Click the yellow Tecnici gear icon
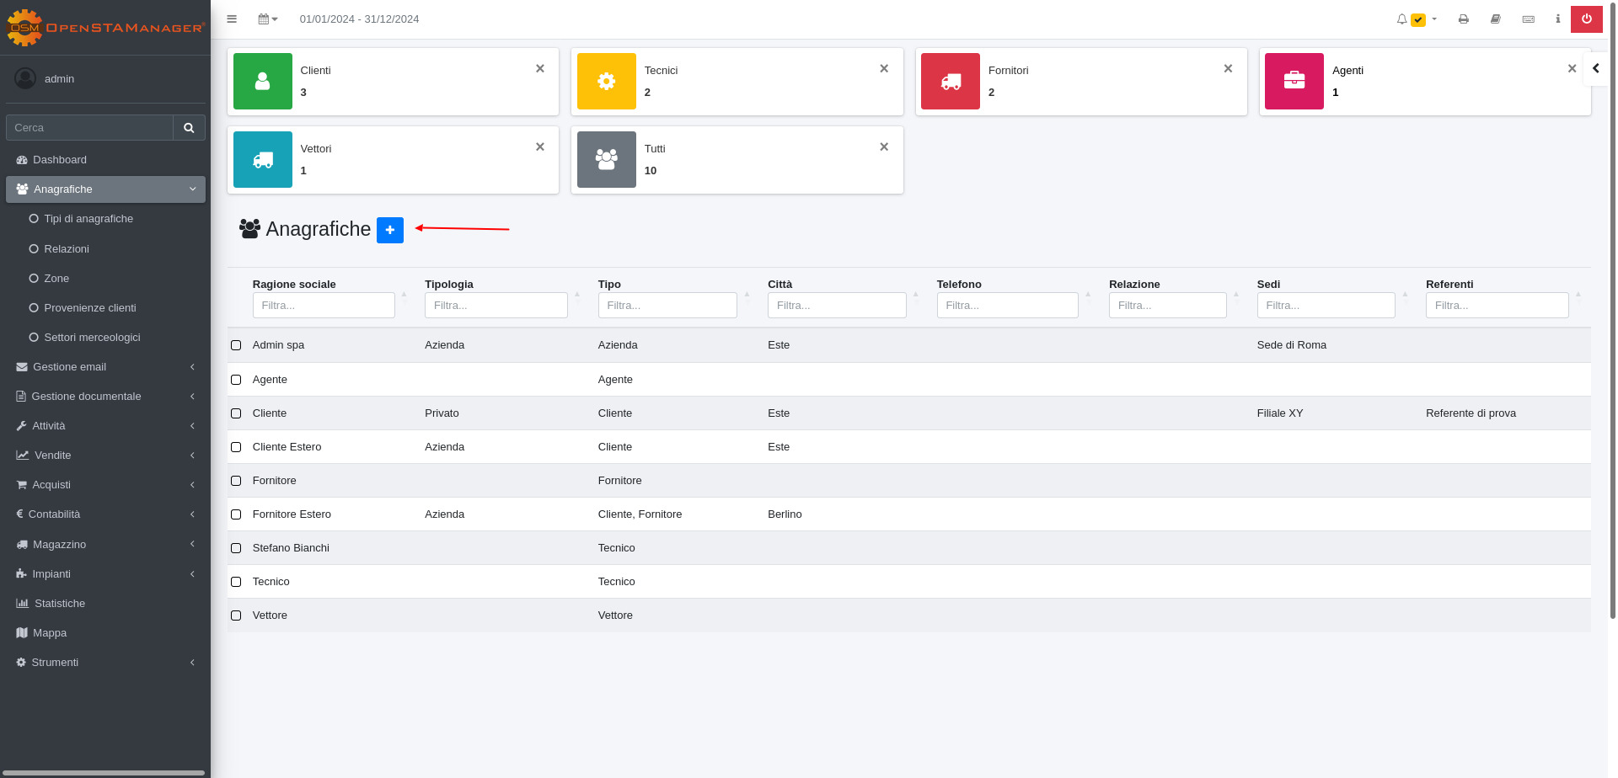This screenshot has width=1618, height=778. (606, 82)
